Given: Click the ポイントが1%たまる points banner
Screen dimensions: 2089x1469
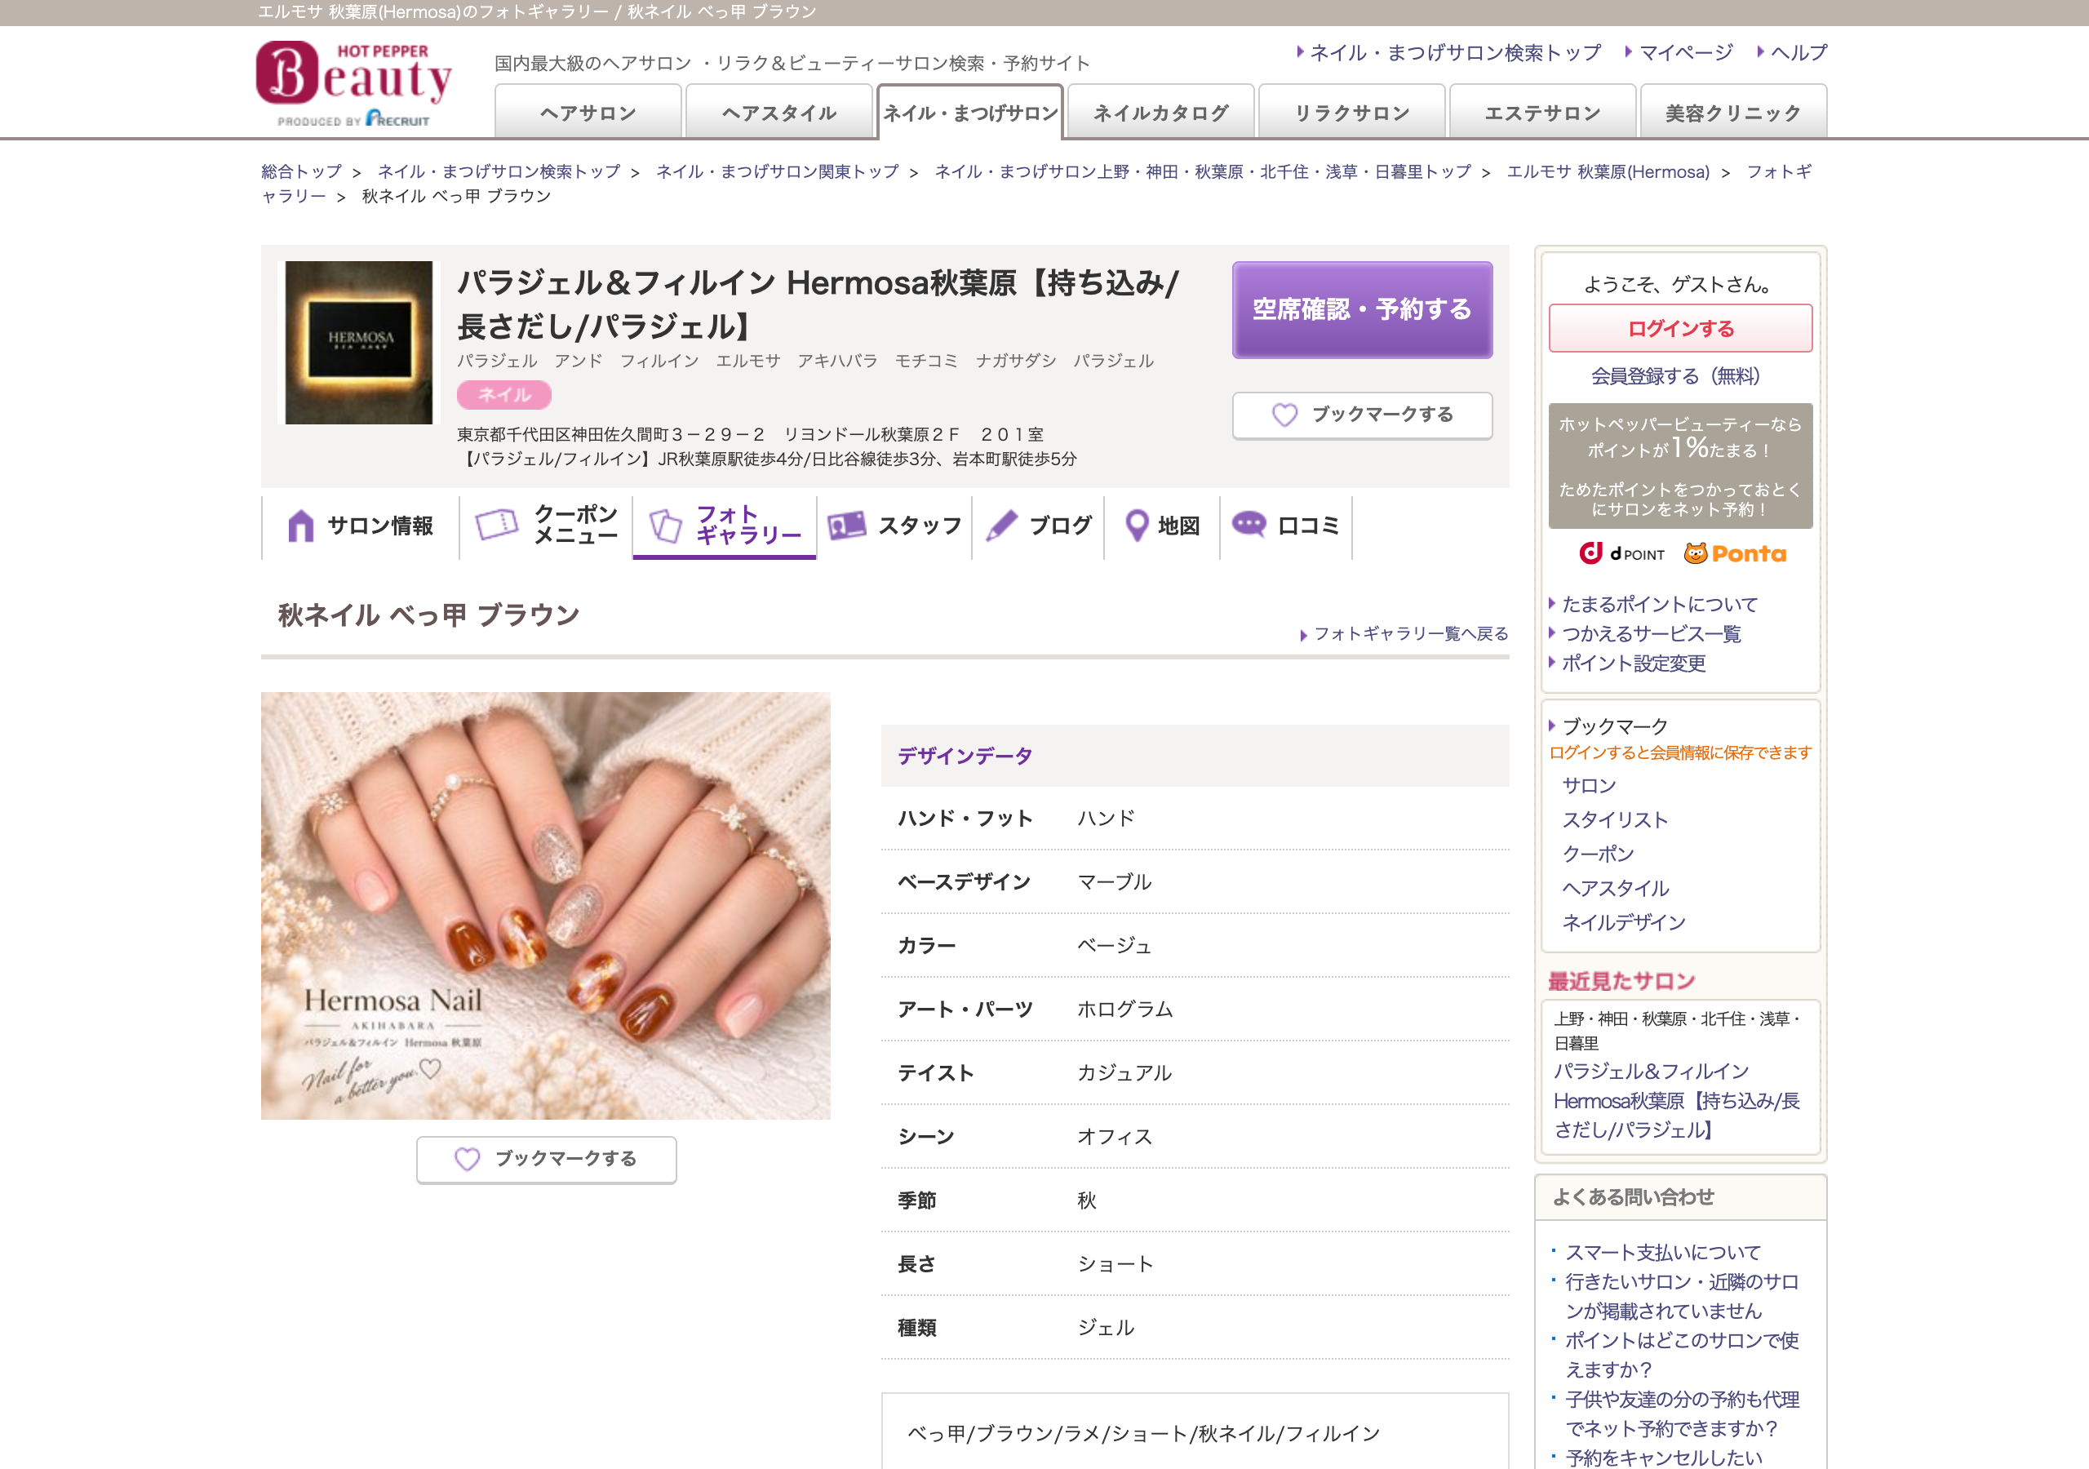Looking at the screenshot, I should (x=1680, y=466).
